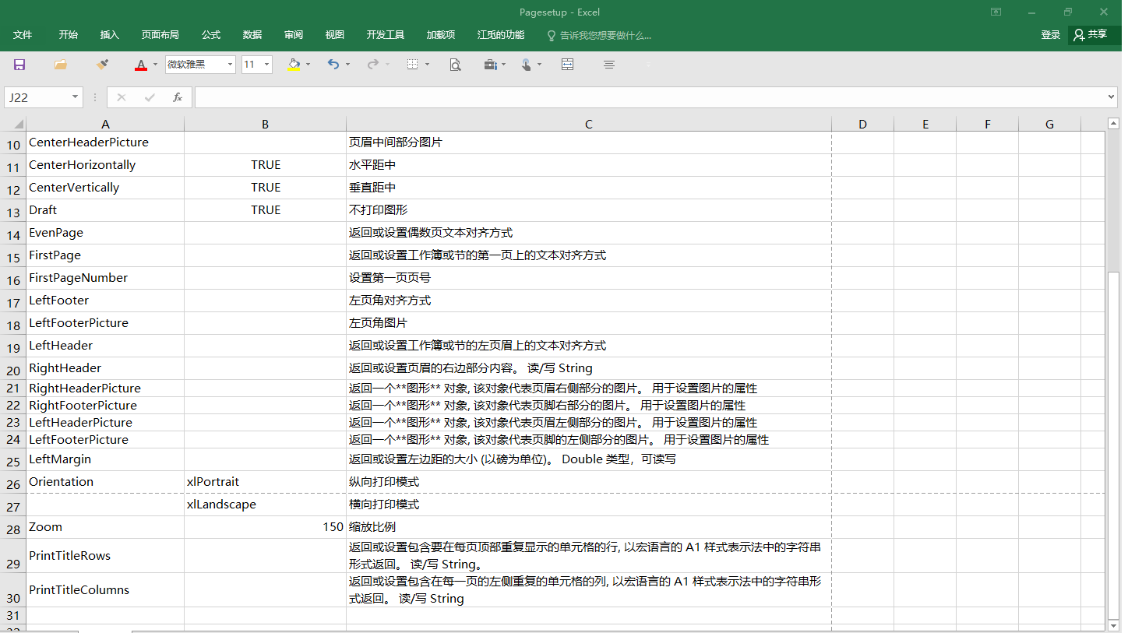Click the Insert Function fx icon
1128x633 pixels.
(x=178, y=97)
